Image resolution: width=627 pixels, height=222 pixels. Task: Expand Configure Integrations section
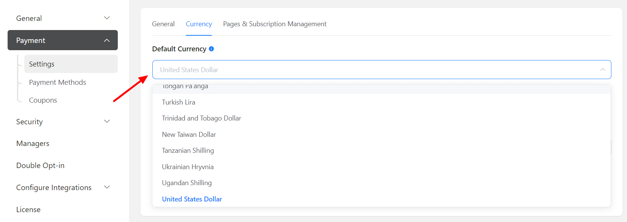pyautogui.click(x=107, y=187)
